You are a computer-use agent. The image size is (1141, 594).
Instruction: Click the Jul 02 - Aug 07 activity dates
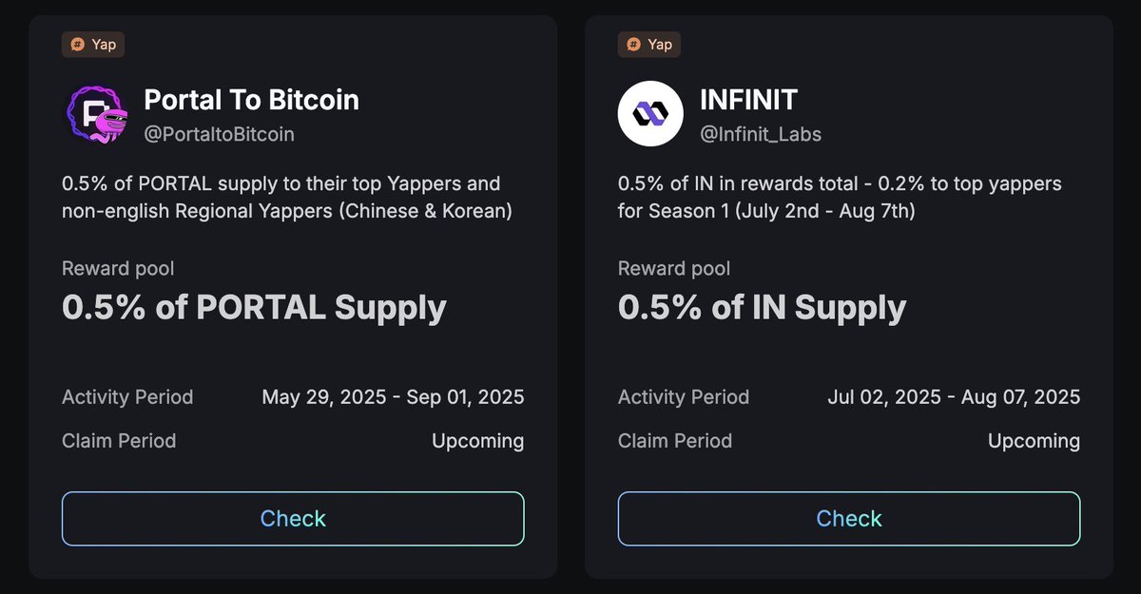(954, 396)
